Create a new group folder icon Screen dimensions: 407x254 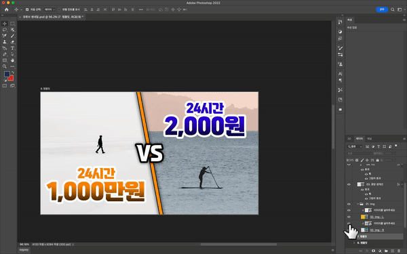(x=386, y=251)
